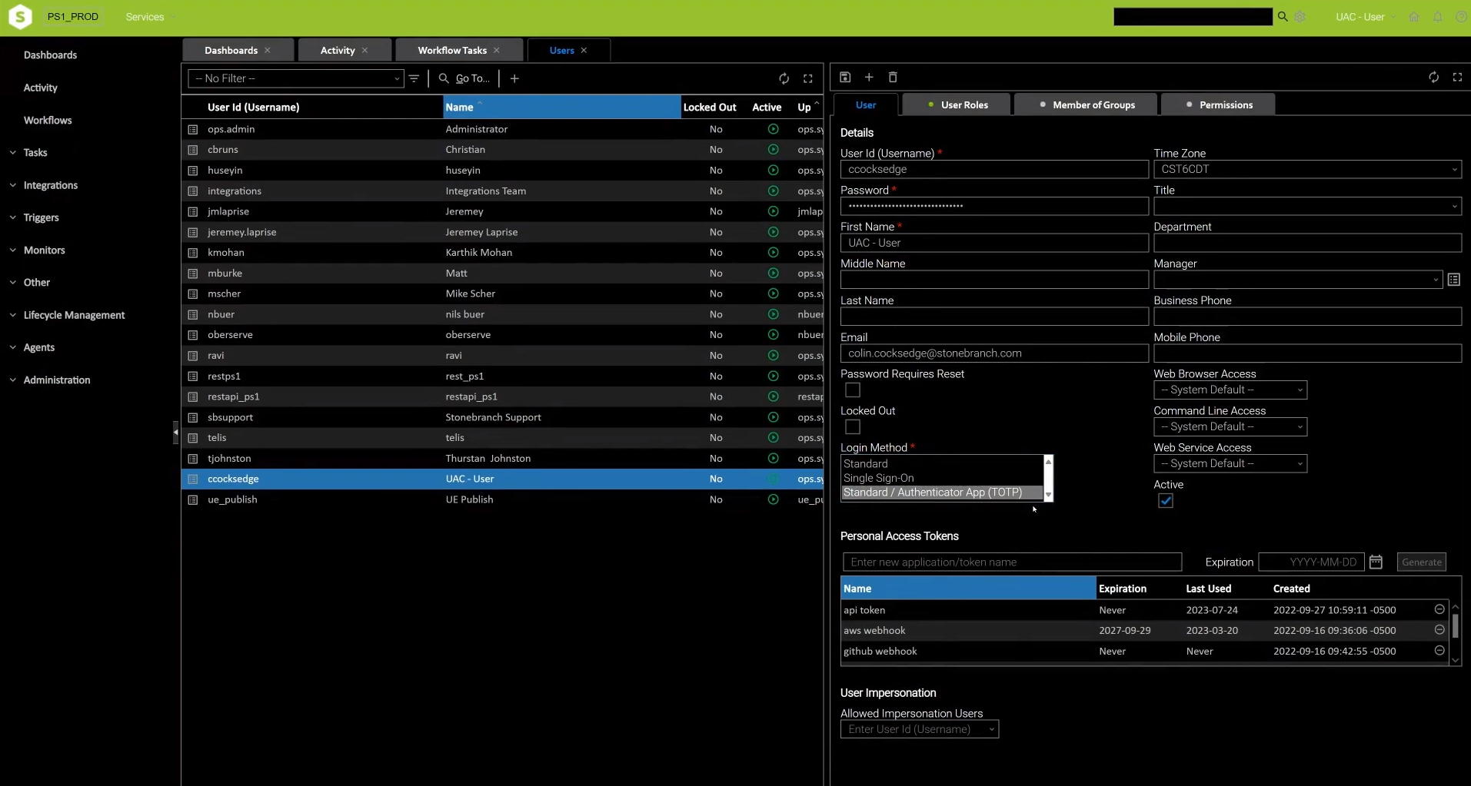Open the search magnifier in the top bar
Viewport: 1471px width, 786px height.
tap(1283, 16)
